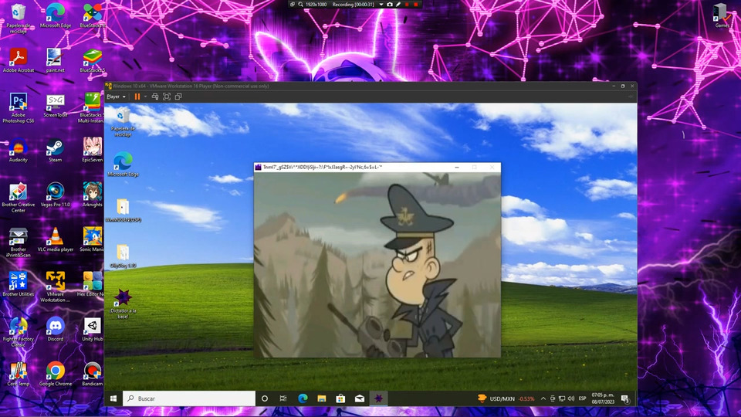Open Brother Creative Center icon
This screenshot has height=417, width=741.
tap(19, 198)
